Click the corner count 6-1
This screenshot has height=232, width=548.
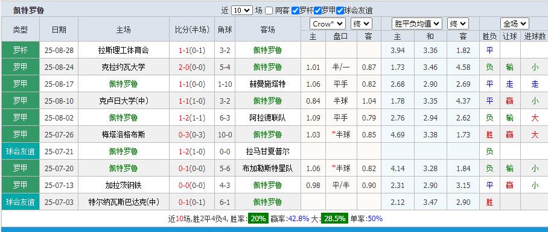225,202
